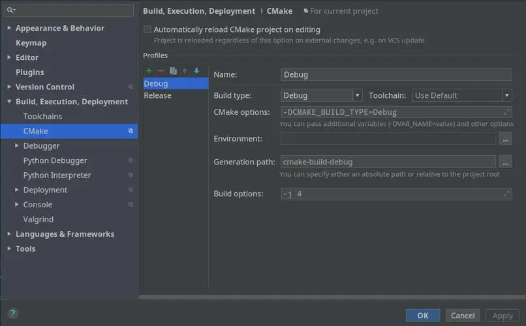Expand the Build options field

click(506, 194)
